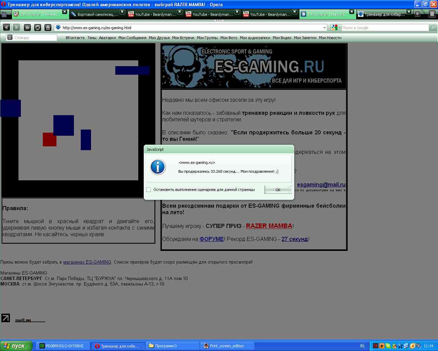The image size is (438, 351).
Task: Open ВКонтакте bookmark link
Action: tap(75, 38)
